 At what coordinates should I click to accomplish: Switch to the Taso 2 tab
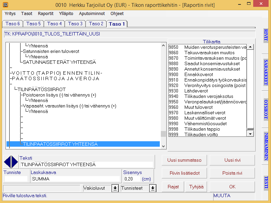point(96,24)
